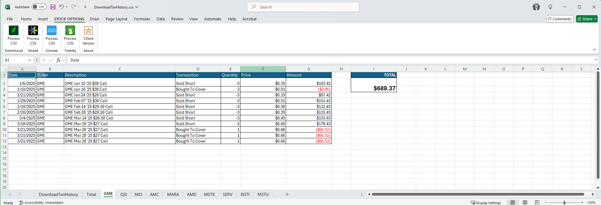Save the workbook with the Save icon
This screenshot has width=601, height=205.
coord(53,7)
